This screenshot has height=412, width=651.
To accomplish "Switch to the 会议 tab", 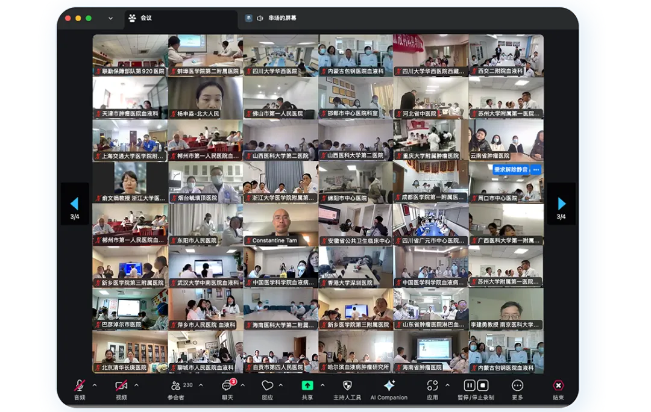I will [146, 18].
